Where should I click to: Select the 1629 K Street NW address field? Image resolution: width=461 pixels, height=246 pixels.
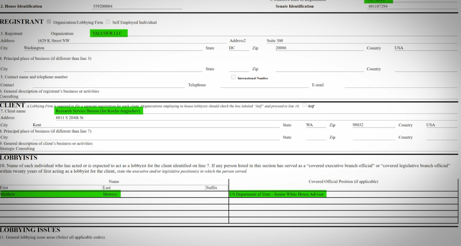coord(131,41)
